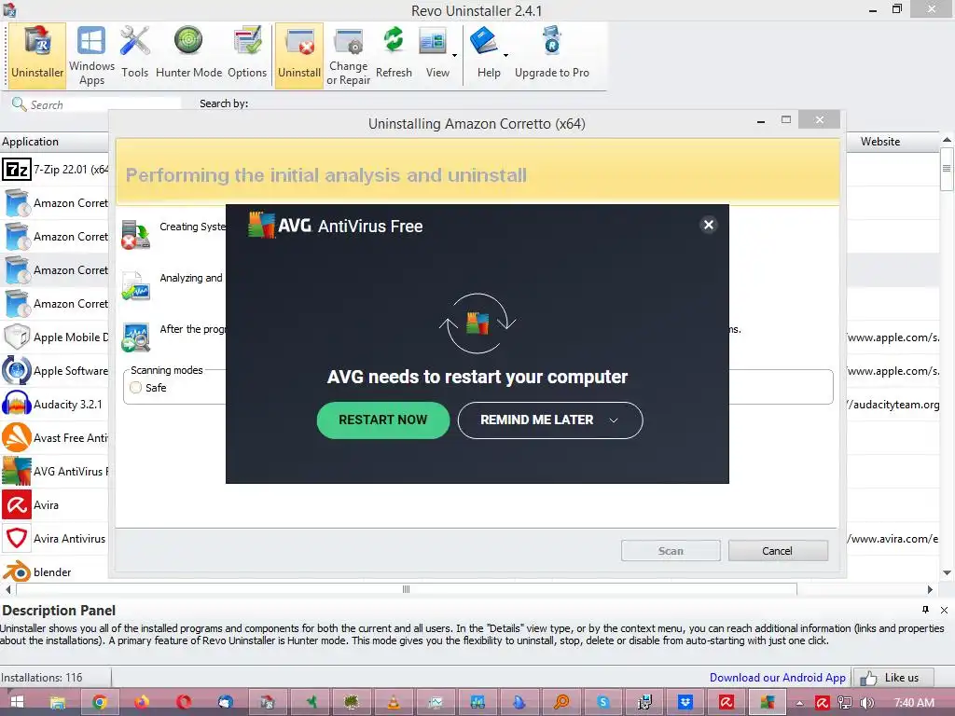Open the Tools section

pos(134,55)
